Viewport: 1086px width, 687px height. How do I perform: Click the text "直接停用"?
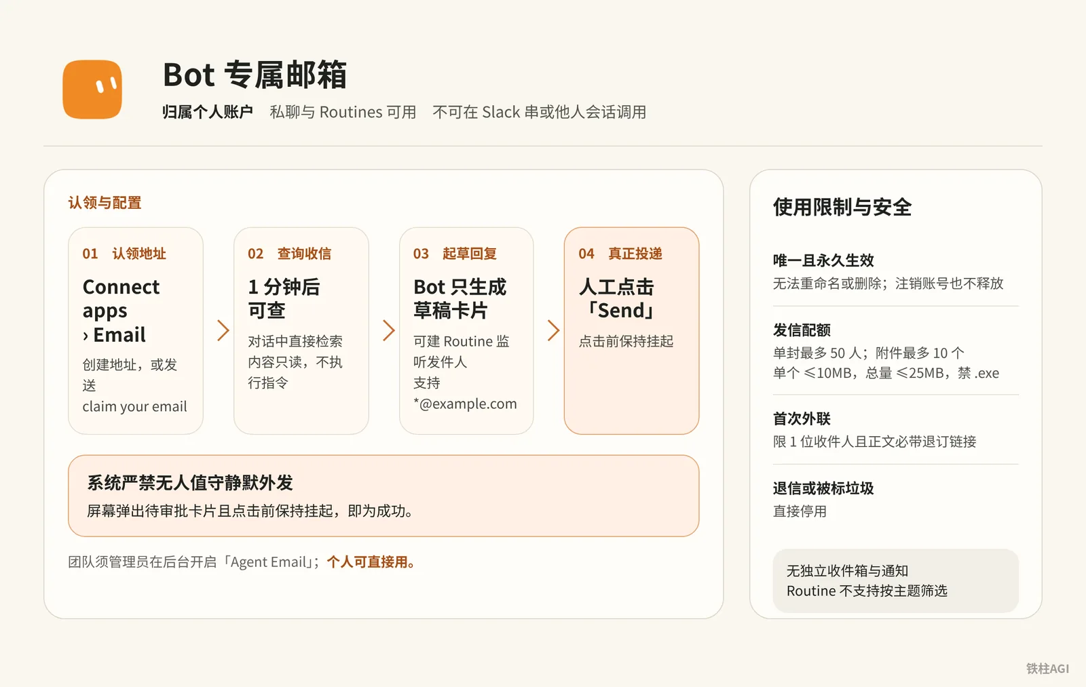click(x=800, y=511)
